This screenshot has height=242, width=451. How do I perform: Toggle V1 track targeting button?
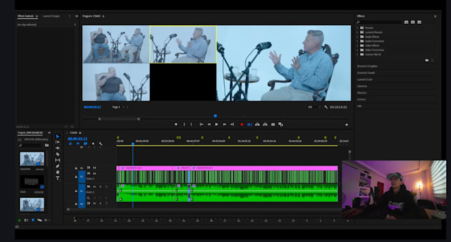click(82, 177)
